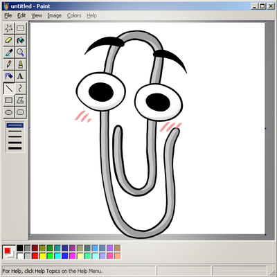
Task: Open the File menu
Action: 8,16
